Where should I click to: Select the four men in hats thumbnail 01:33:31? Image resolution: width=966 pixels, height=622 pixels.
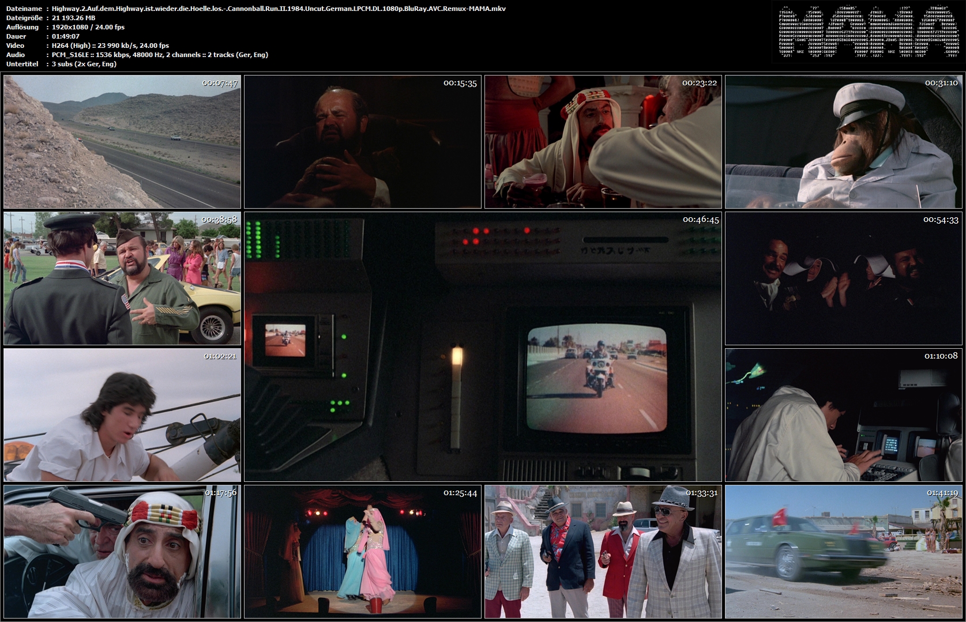[x=603, y=552]
